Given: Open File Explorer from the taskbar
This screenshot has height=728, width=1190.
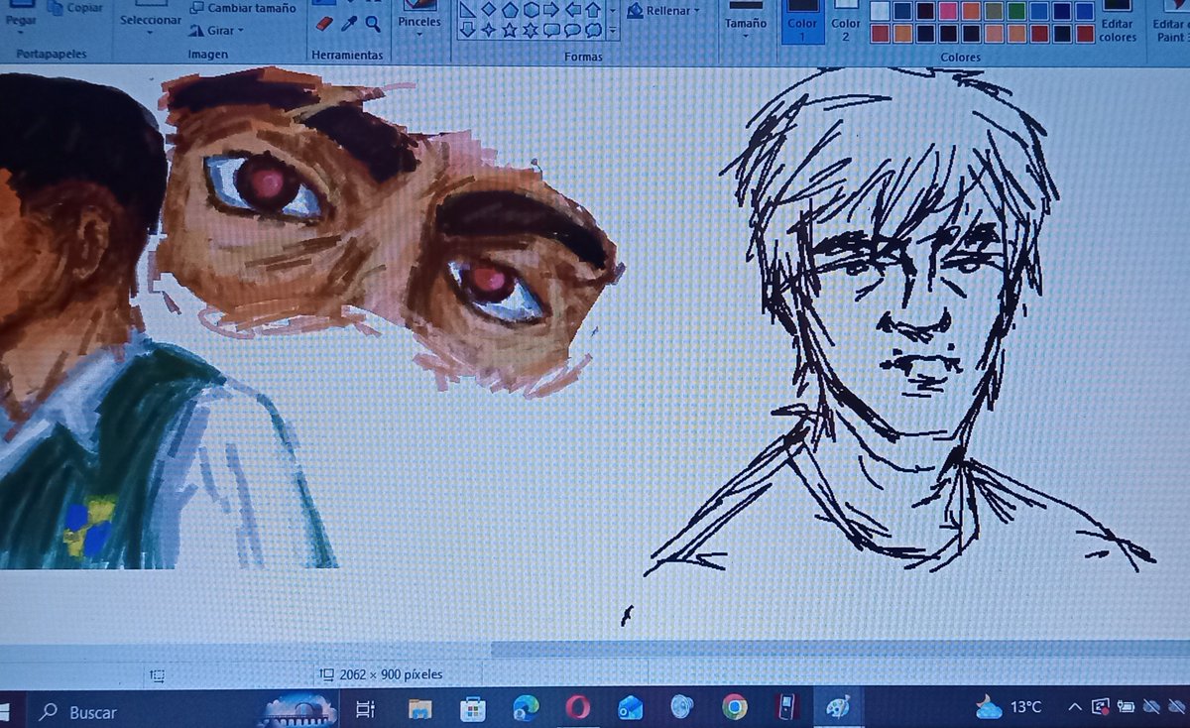Looking at the screenshot, I should 420,707.
